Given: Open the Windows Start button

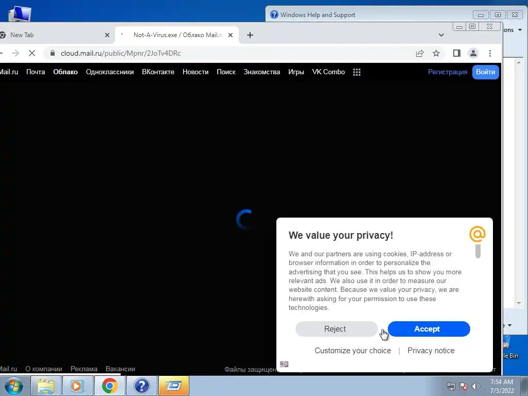Looking at the screenshot, I should pos(13,386).
